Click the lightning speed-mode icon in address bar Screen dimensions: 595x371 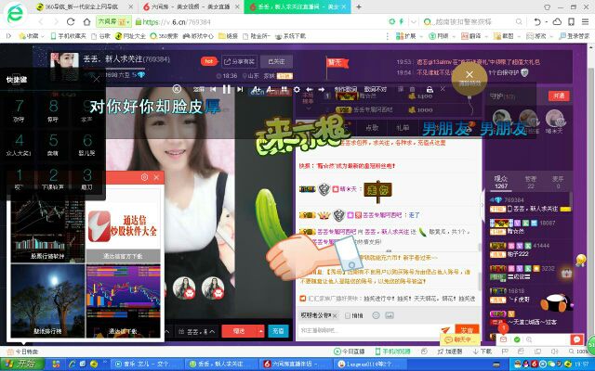[401, 22]
